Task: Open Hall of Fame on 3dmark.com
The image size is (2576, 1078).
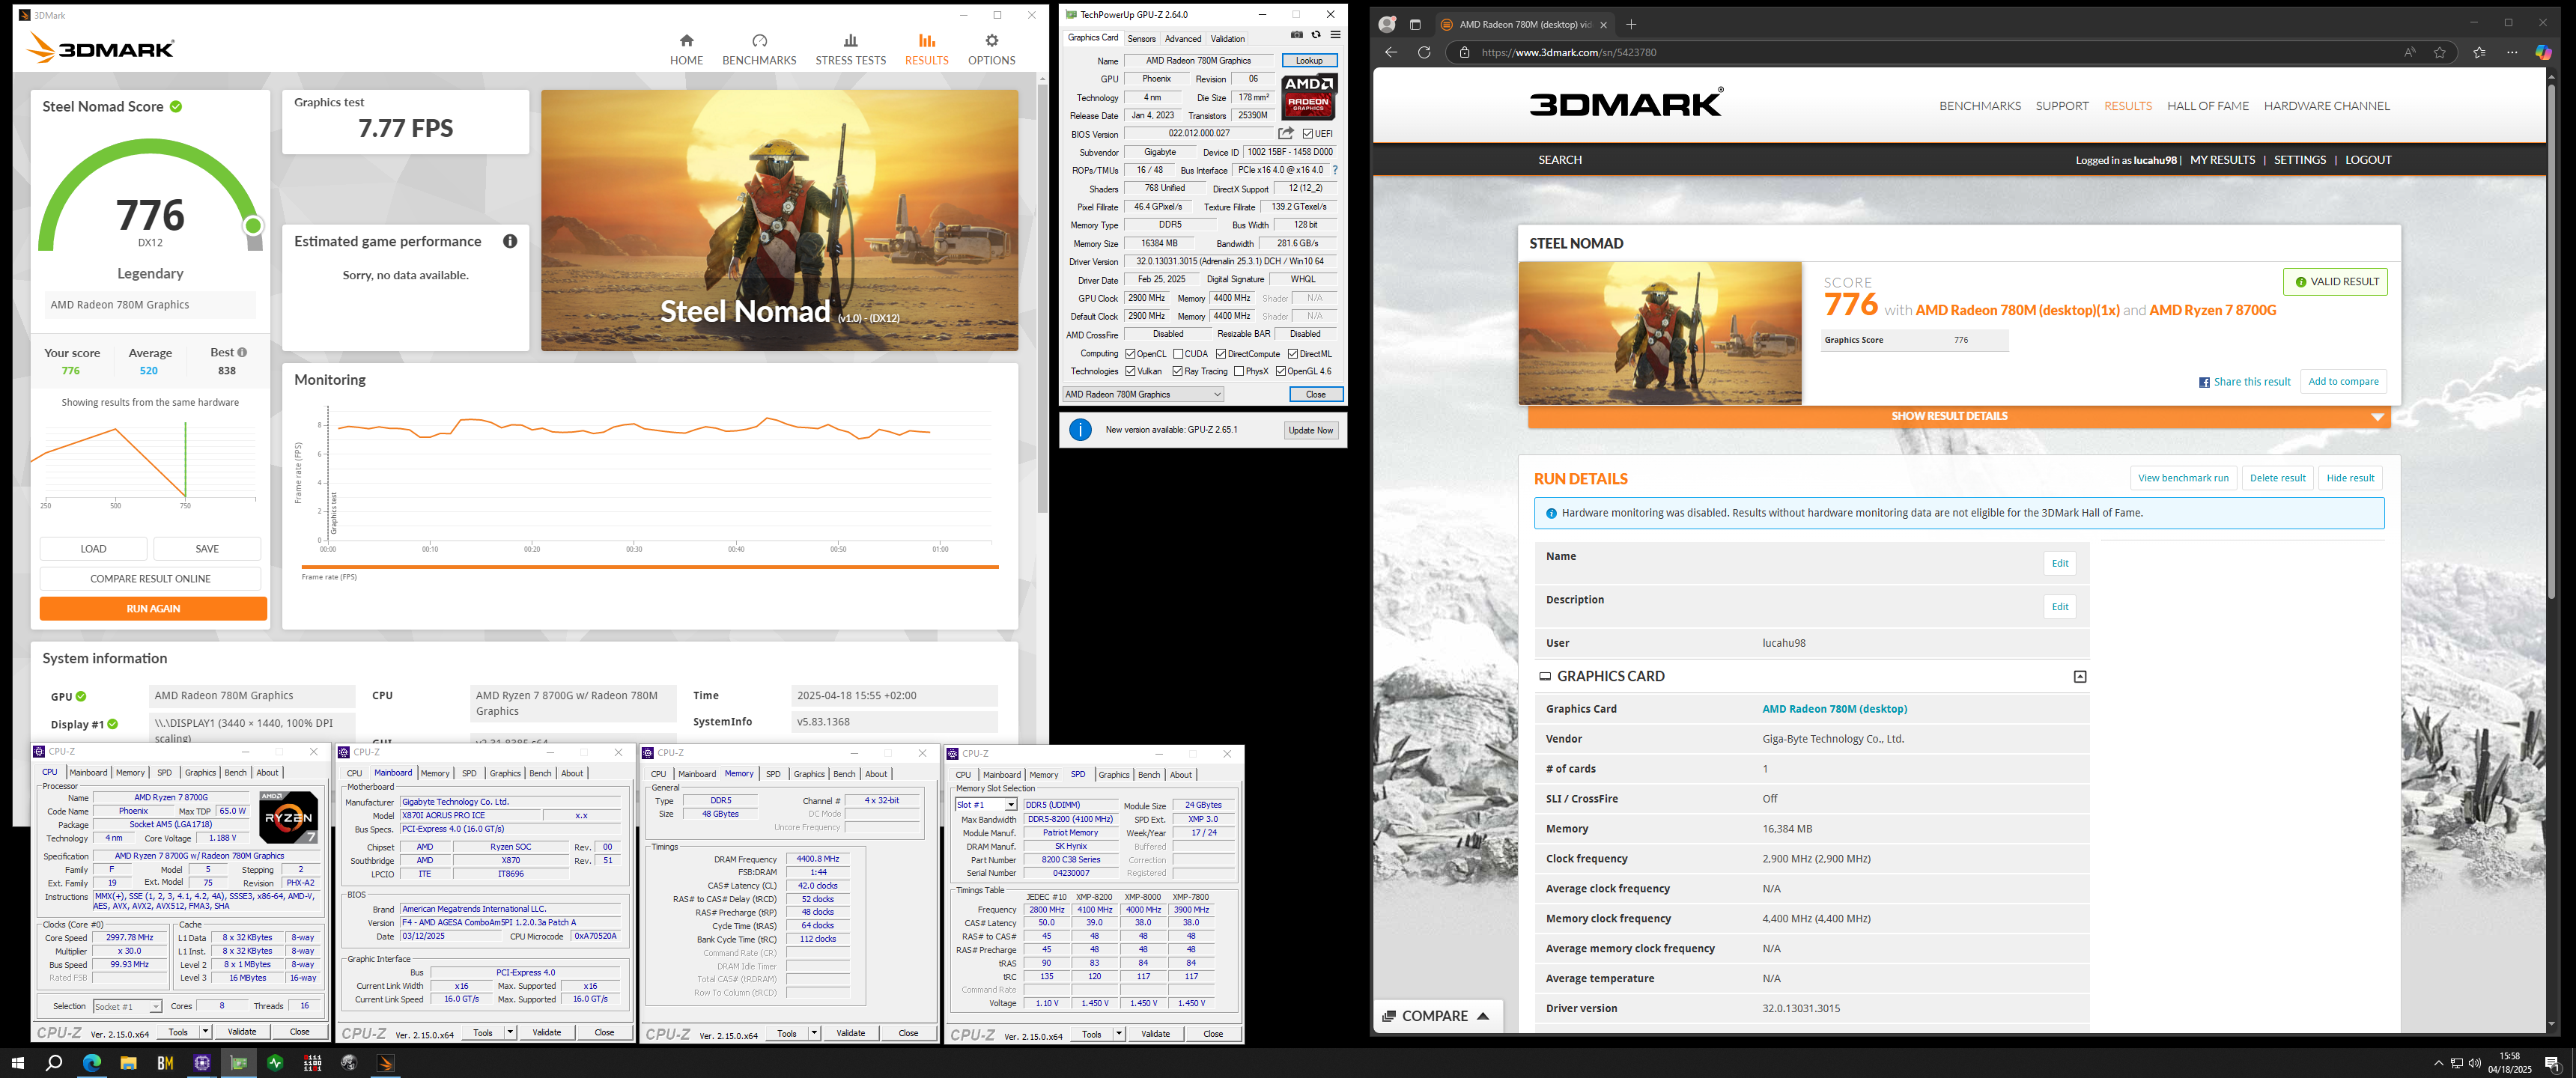Action: 2207,106
